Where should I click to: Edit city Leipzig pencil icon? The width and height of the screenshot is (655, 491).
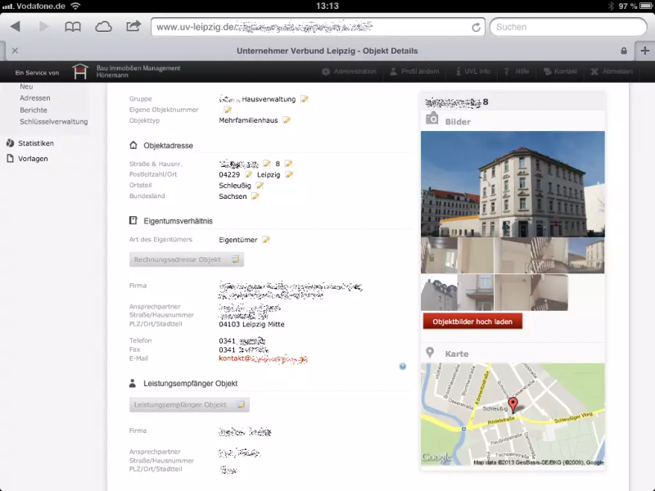[289, 174]
